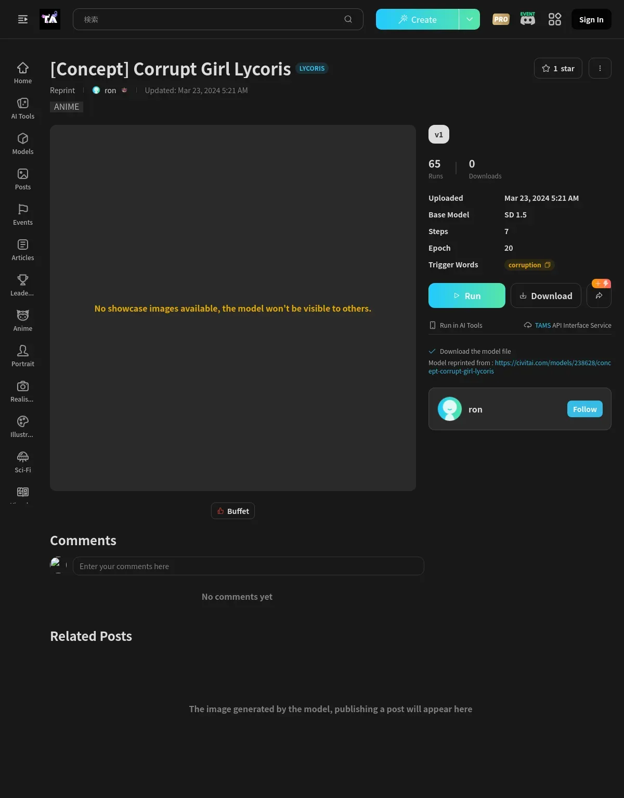The width and height of the screenshot is (624, 798).
Task: Open the apps grid icon
Action: (x=555, y=19)
